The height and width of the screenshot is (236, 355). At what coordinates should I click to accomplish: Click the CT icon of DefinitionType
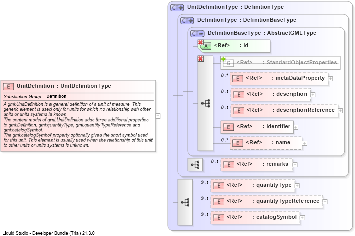pos(187,21)
